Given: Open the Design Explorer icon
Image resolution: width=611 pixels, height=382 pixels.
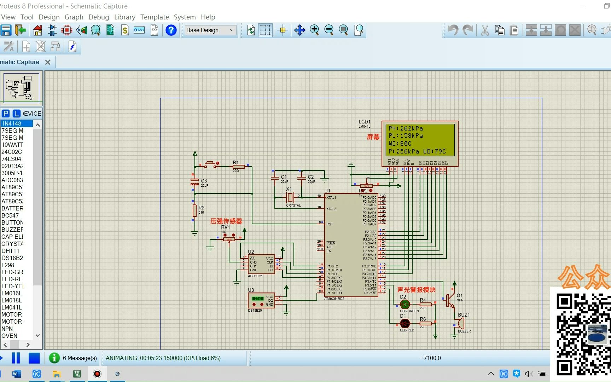Looking at the screenshot, I should point(110,30).
